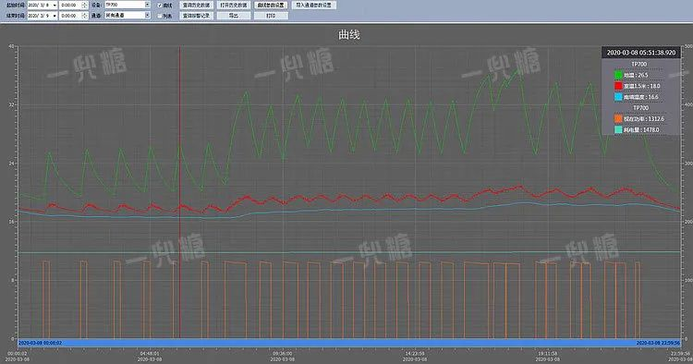Viewport: 693px width, 364px height.
Task: Select the red legend swatch (18.0)
Action: [x=618, y=86]
